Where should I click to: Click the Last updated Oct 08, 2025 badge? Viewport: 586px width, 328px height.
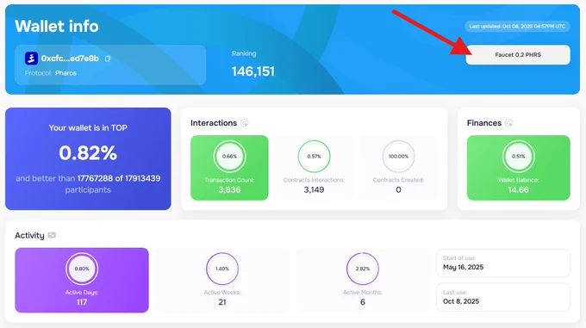[x=517, y=27]
